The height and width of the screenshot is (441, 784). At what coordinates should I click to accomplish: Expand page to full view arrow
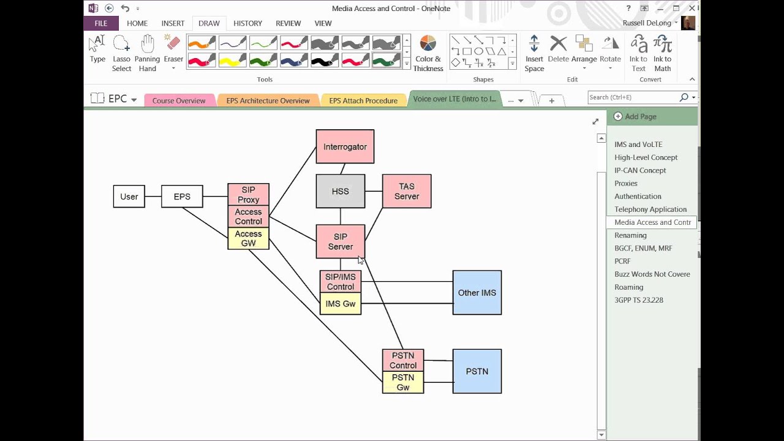(595, 121)
